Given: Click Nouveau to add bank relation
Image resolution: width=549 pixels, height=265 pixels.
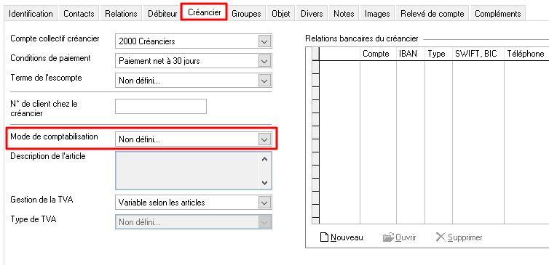Looking at the screenshot, I should point(341,237).
